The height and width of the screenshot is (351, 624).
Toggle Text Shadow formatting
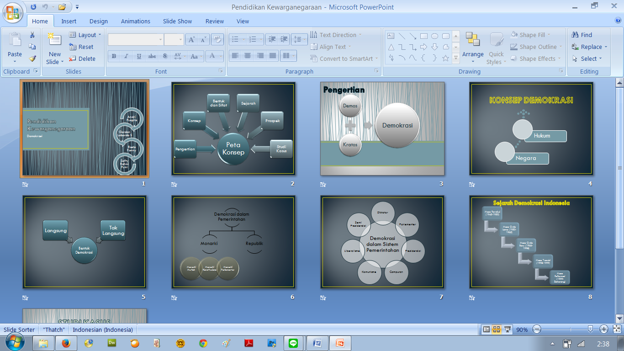tap(165, 56)
